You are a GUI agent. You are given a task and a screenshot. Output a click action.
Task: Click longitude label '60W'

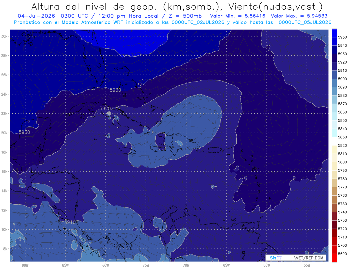(267, 265)
